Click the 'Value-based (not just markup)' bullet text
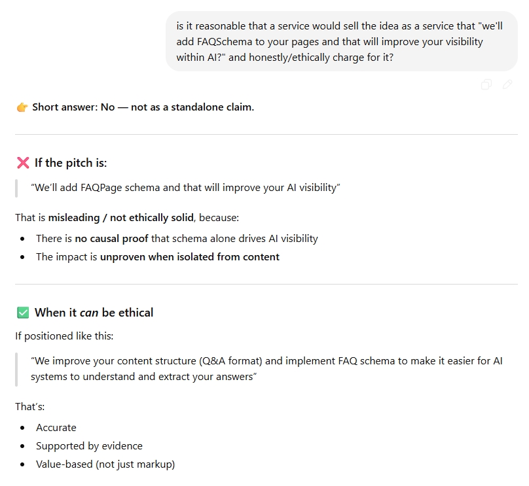 (x=105, y=464)
